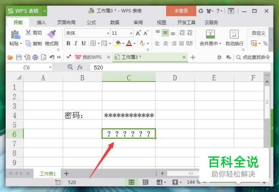Open print preview icon

pyautogui.click(x=44, y=57)
